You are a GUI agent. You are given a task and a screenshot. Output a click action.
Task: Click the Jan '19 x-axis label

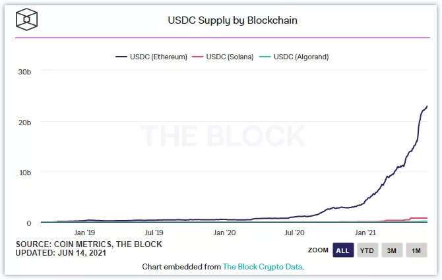tap(84, 233)
